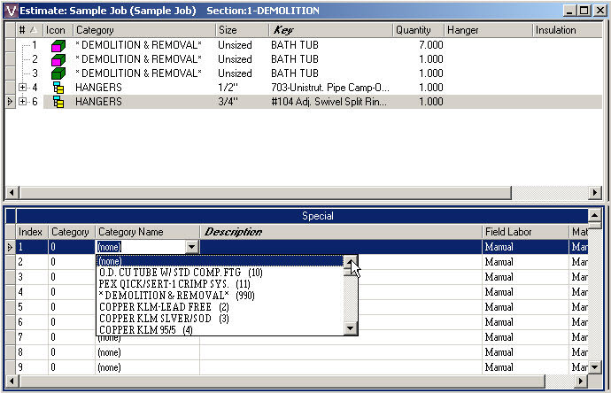Click dropdown list scroll down arrow
Screen dimensions: 611x393
click(x=351, y=328)
